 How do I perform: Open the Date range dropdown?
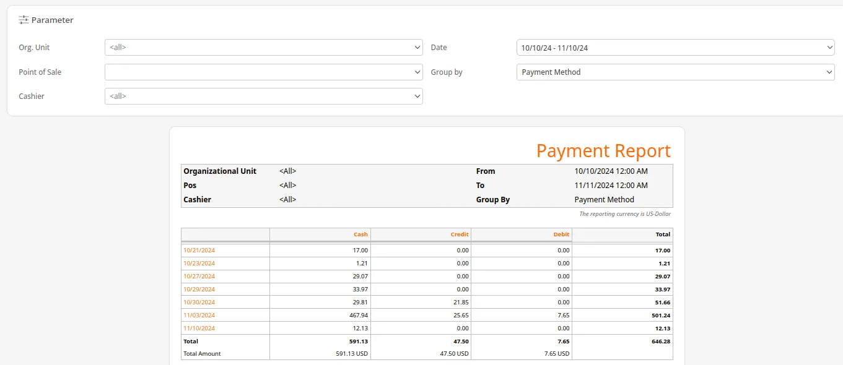click(x=676, y=47)
